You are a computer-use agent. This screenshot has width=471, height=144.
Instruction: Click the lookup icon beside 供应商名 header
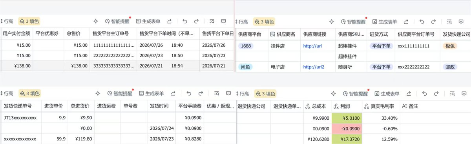click(x=273, y=34)
